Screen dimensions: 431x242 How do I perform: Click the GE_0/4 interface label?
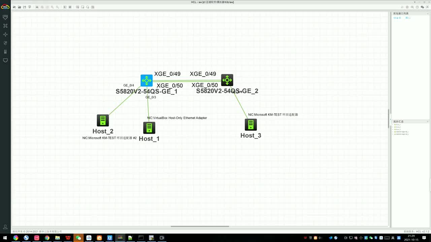pyautogui.click(x=129, y=85)
